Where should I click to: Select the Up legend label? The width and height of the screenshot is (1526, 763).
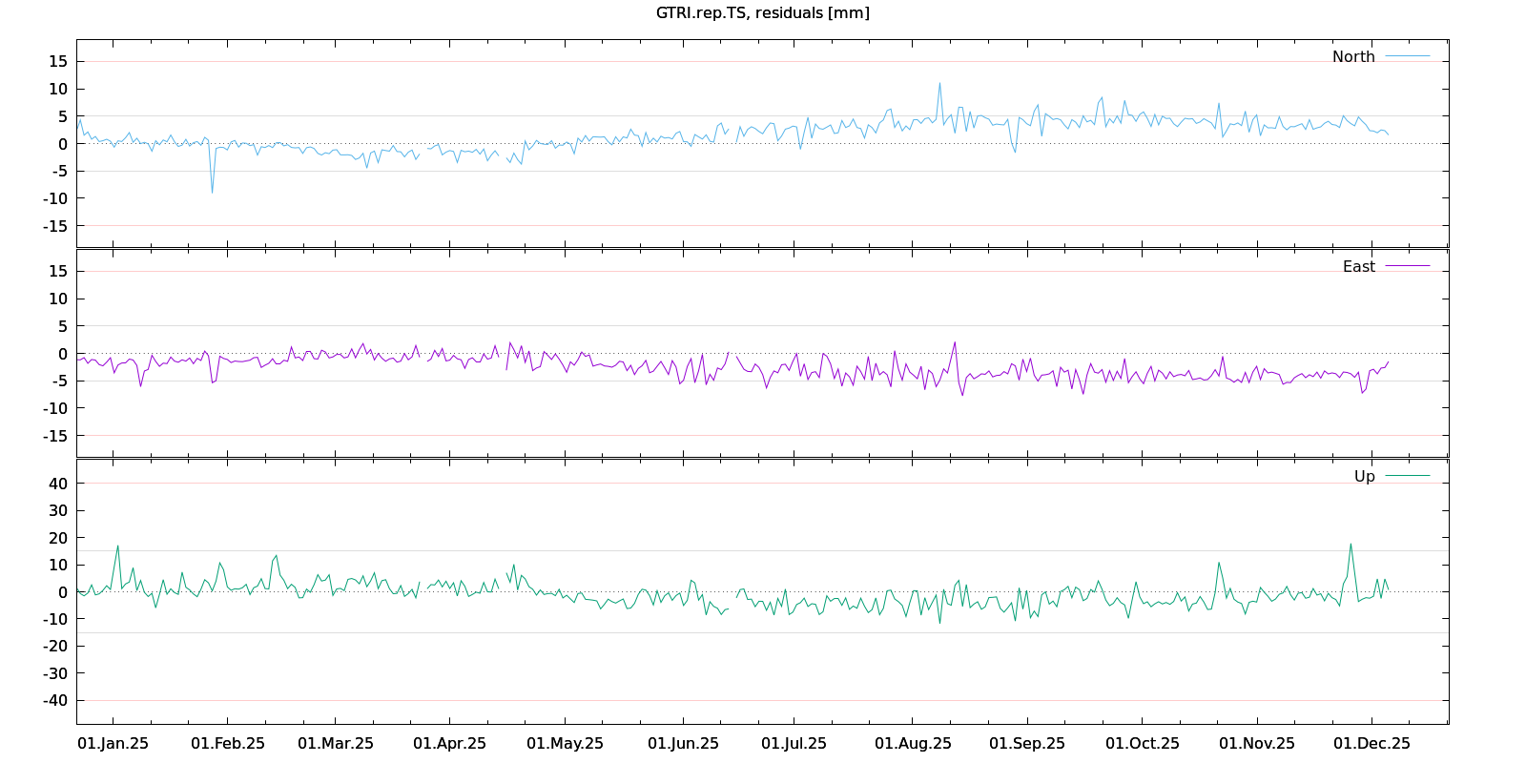coord(1364,476)
